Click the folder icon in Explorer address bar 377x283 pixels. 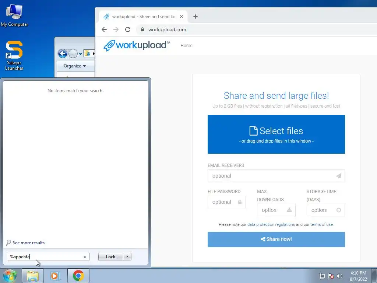(x=87, y=53)
